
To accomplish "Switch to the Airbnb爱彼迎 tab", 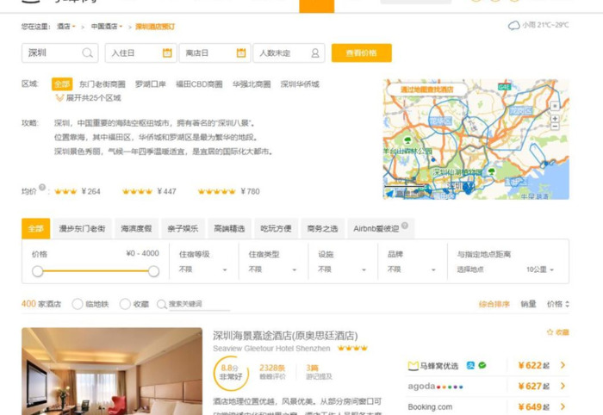I will [381, 229].
